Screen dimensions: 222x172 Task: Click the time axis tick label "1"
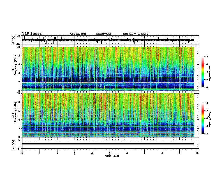pos(40,153)
